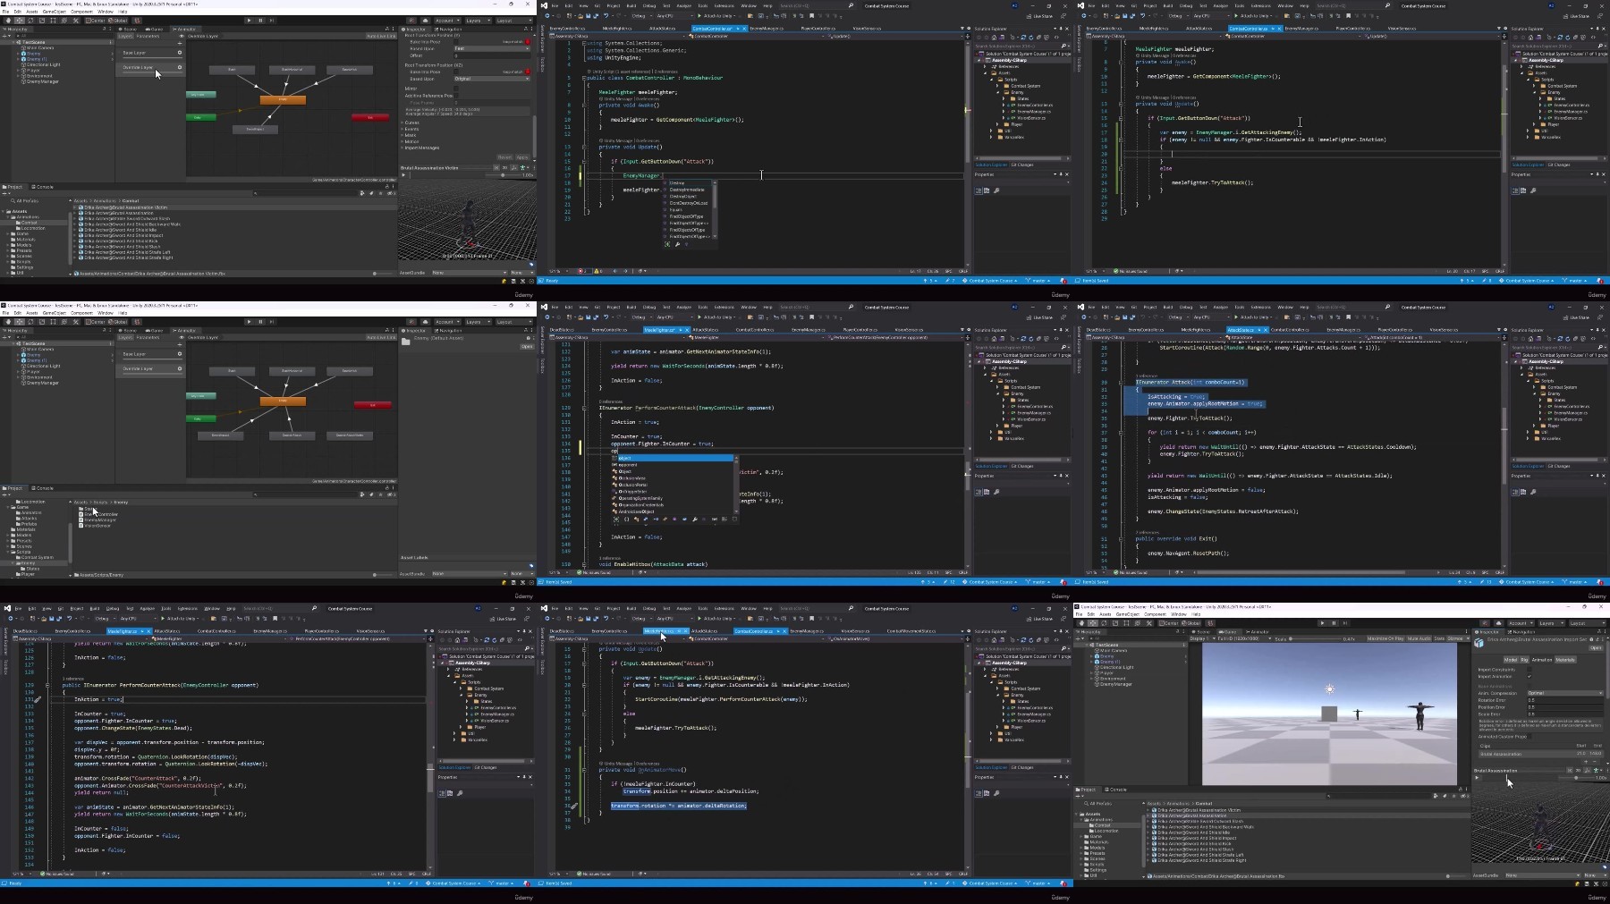The width and height of the screenshot is (1610, 904).
Task: Open Override Layer gear in Animator beside Root Transform inspector
Action: pyautogui.click(x=180, y=67)
